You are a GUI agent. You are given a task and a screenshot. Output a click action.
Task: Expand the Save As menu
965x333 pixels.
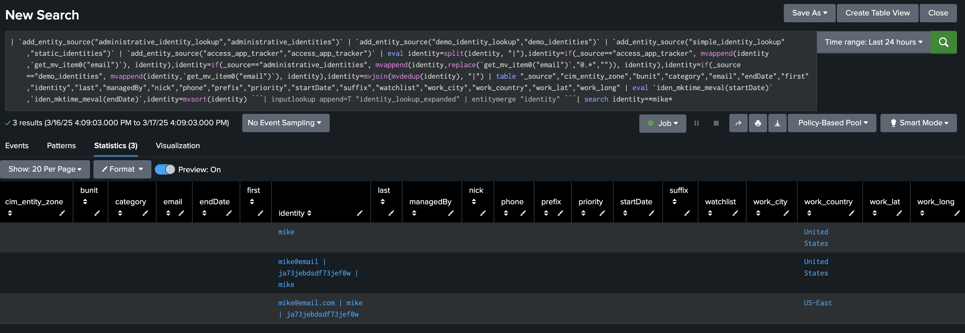(809, 13)
